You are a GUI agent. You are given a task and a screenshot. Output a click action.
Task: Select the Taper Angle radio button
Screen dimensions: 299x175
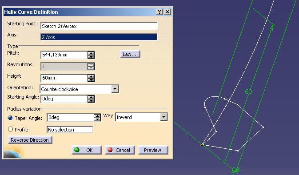pyautogui.click(x=10, y=118)
